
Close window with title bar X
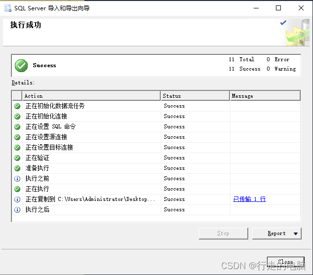click(x=301, y=8)
